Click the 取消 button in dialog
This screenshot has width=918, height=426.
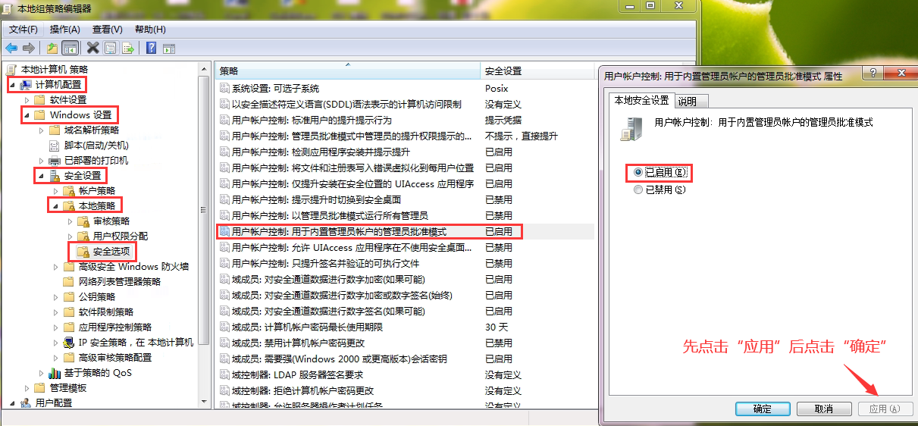(823, 409)
